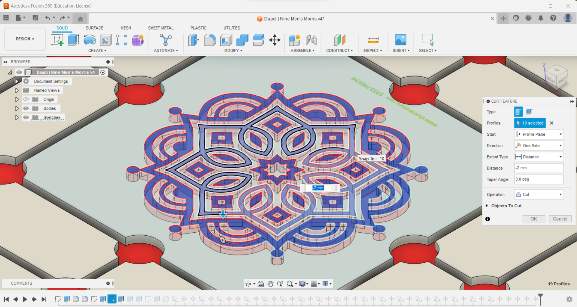Viewport: 577px width, 307px height.
Task: Show the Origin folder visibility
Action: click(26, 99)
